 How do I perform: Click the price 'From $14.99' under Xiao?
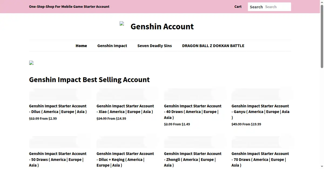[117, 118]
